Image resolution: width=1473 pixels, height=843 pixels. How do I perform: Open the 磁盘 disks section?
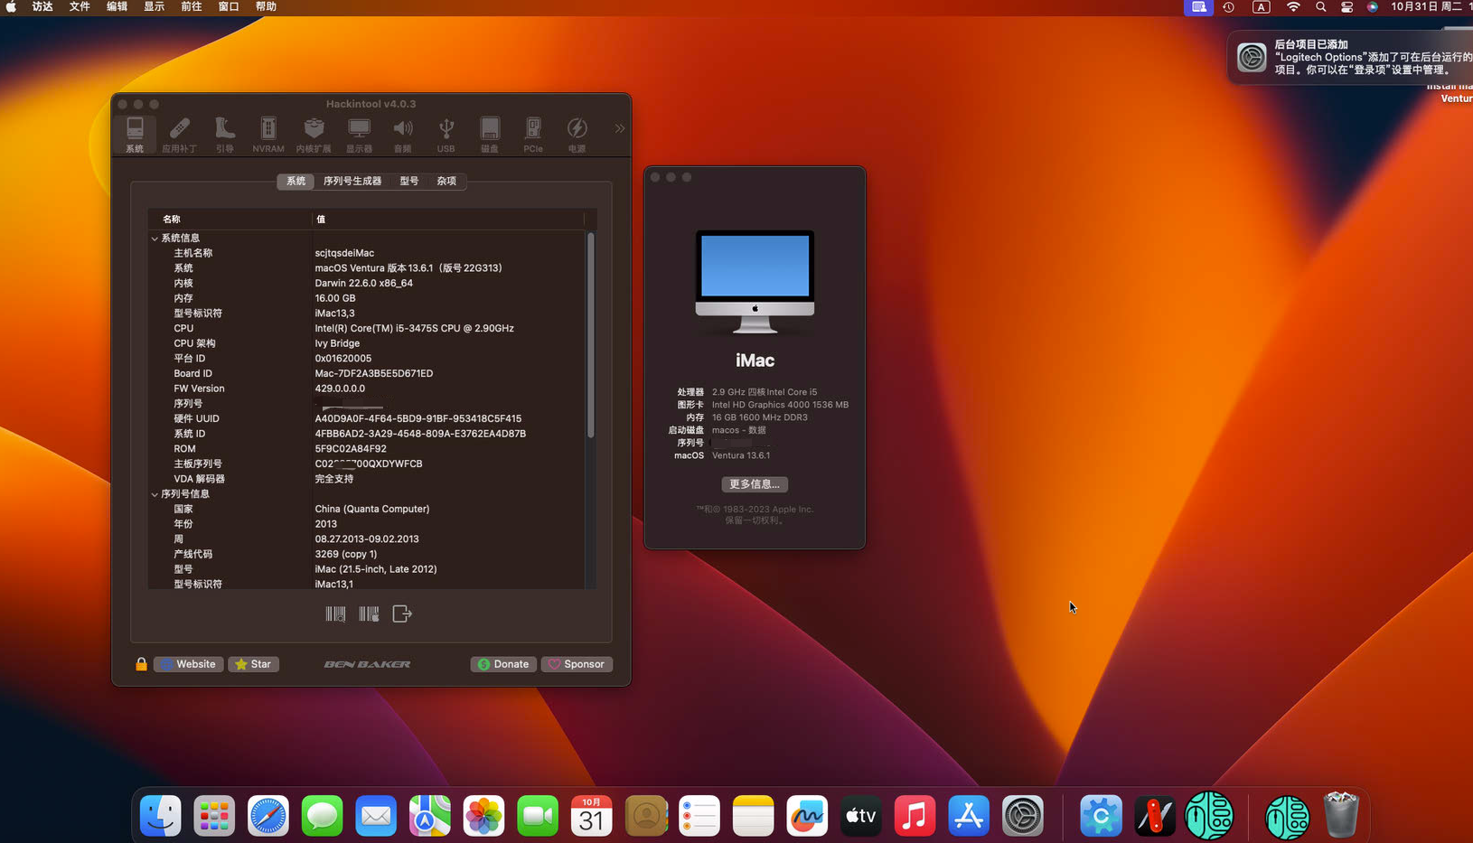click(x=490, y=135)
